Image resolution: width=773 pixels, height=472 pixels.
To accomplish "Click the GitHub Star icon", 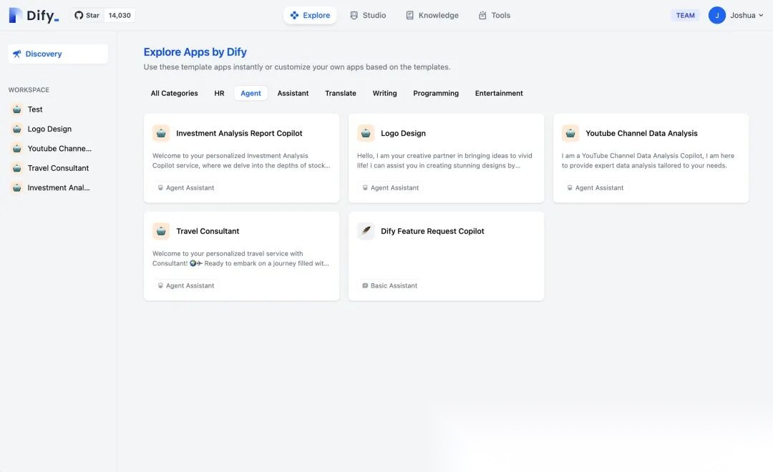I will [79, 15].
